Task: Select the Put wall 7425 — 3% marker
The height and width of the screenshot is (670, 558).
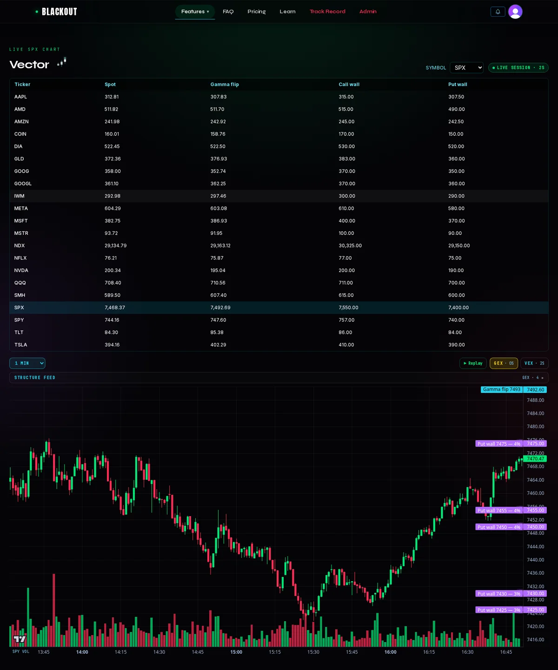Action: click(x=499, y=610)
